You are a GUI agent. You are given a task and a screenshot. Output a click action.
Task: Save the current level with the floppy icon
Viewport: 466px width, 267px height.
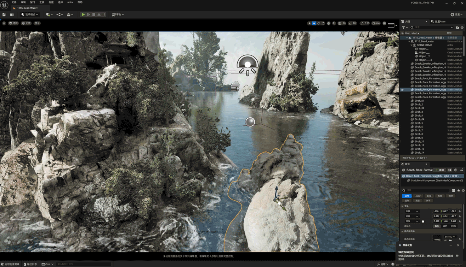[x=4, y=14]
